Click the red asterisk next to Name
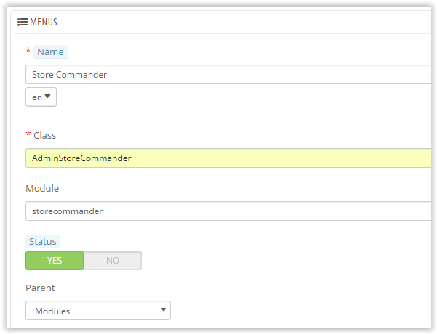Screen dimensions: 437x334 [x=28, y=51]
